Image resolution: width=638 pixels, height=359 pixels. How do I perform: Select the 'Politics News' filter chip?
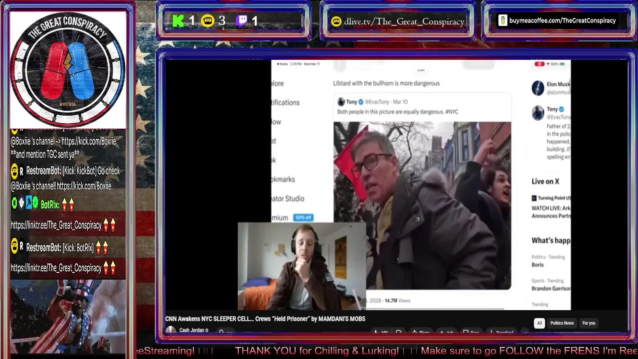[562, 323]
